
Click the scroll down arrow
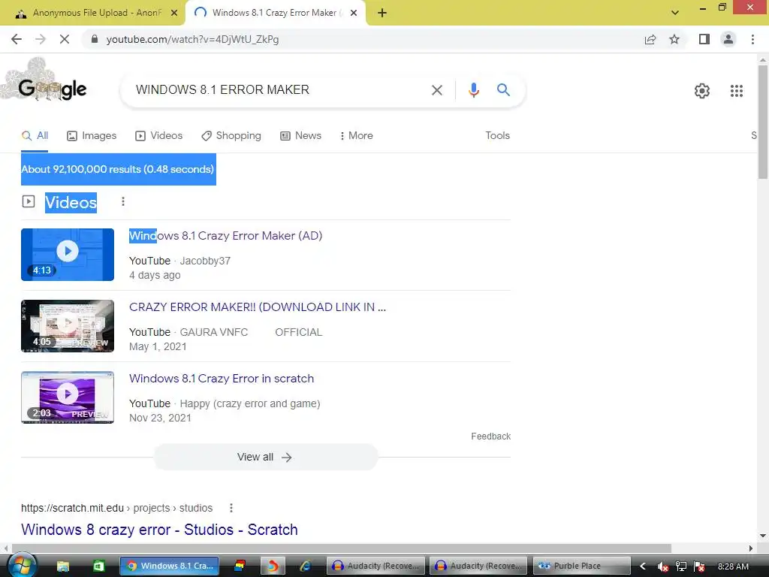point(763,536)
